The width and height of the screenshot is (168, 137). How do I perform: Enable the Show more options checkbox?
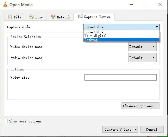pyautogui.click(x=6, y=121)
